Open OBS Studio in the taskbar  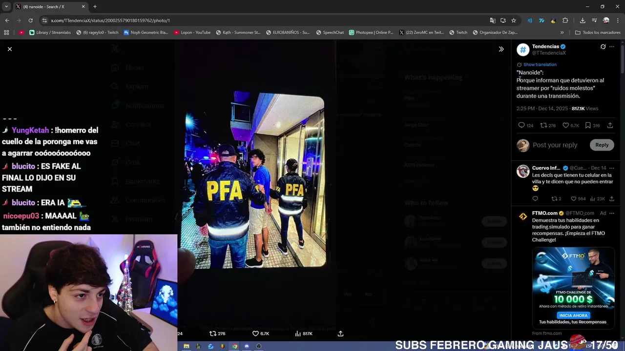point(259,346)
